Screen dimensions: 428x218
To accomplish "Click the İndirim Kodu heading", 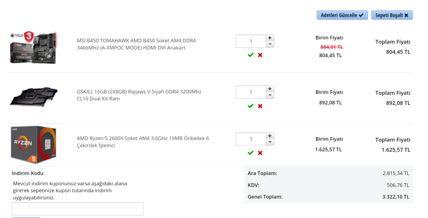I will coord(28,173).
